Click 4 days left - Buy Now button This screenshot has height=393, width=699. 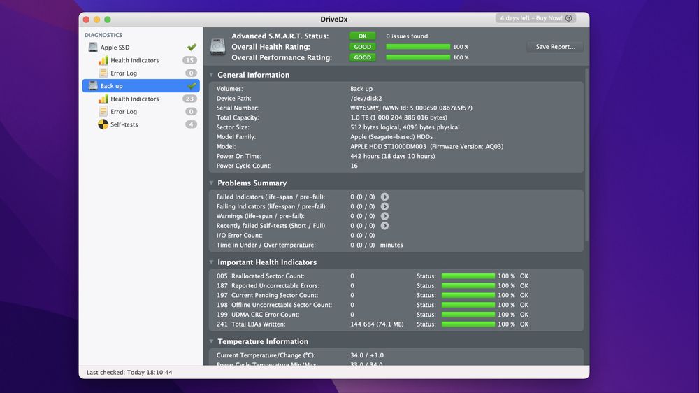[x=536, y=18]
